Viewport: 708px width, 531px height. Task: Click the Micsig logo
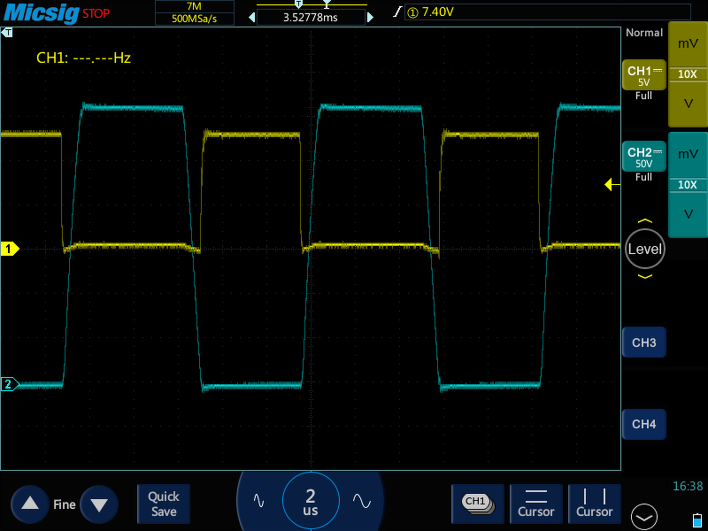(x=42, y=12)
